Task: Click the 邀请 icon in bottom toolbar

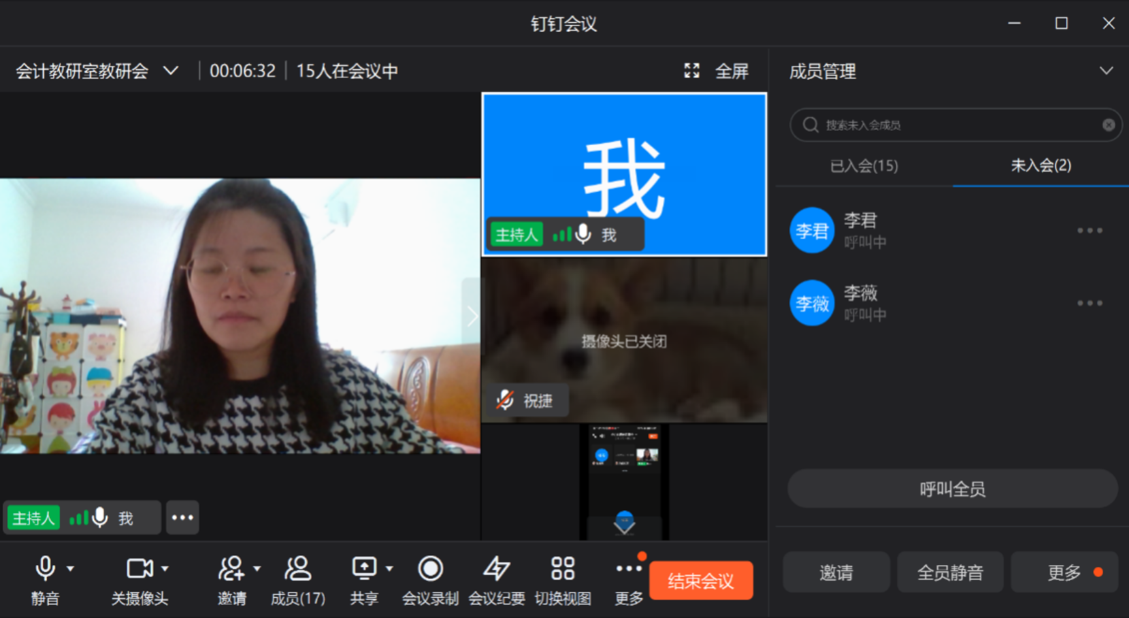Action: pos(231,568)
